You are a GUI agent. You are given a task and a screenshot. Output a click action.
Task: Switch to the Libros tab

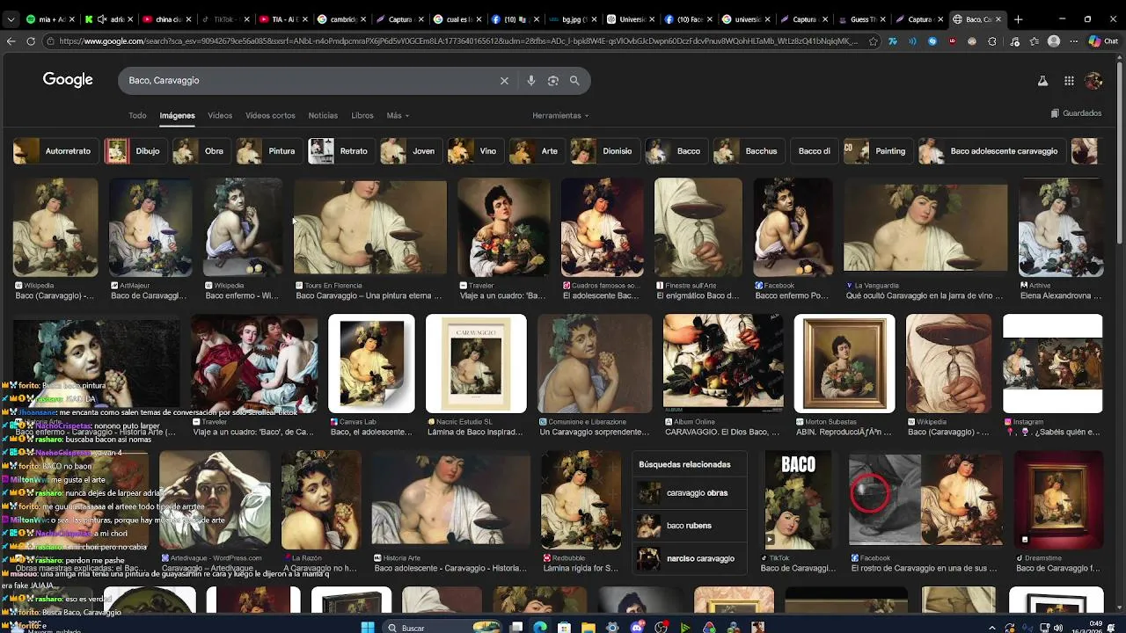point(362,115)
